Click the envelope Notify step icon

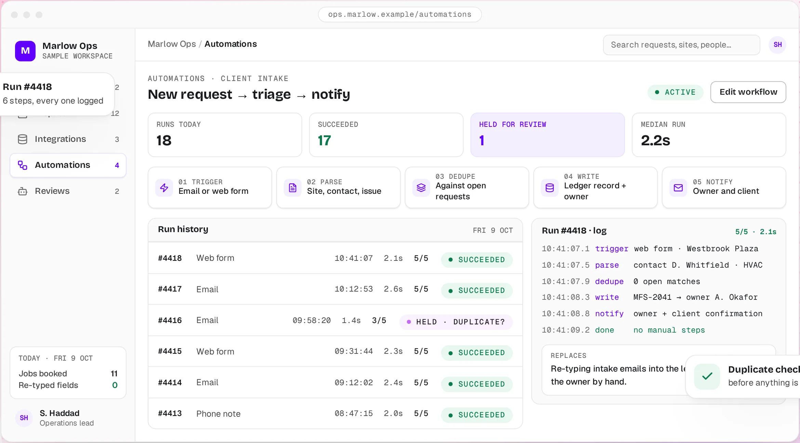678,188
